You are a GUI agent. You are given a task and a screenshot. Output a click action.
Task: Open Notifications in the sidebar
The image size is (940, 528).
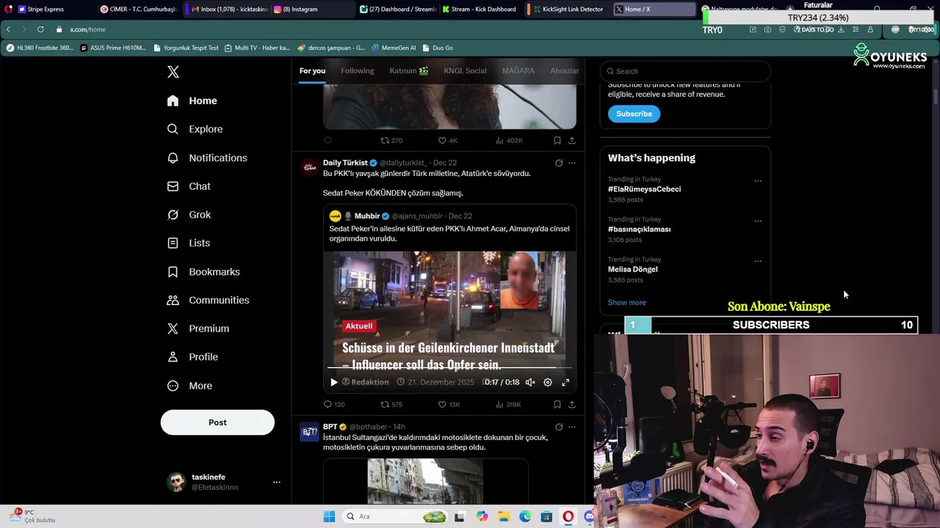(207, 158)
